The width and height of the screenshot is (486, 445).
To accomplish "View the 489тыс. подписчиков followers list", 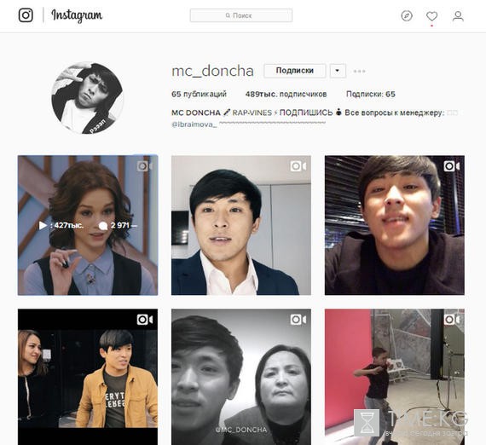I will pos(286,94).
